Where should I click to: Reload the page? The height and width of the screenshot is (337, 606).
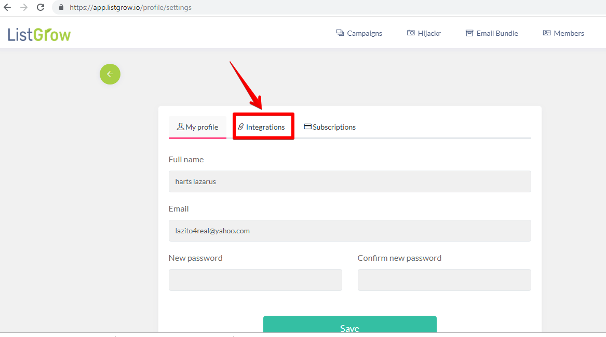pyautogui.click(x=41, y=7)
